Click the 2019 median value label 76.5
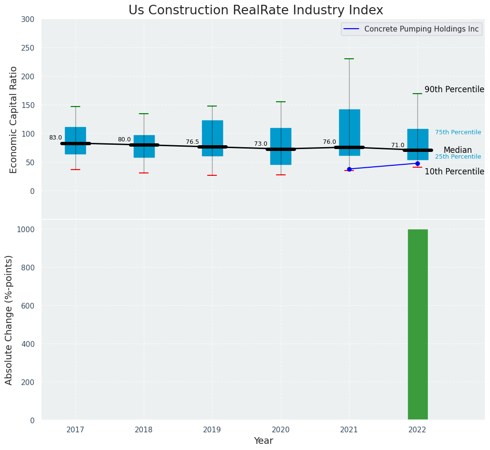 (192, 142)
